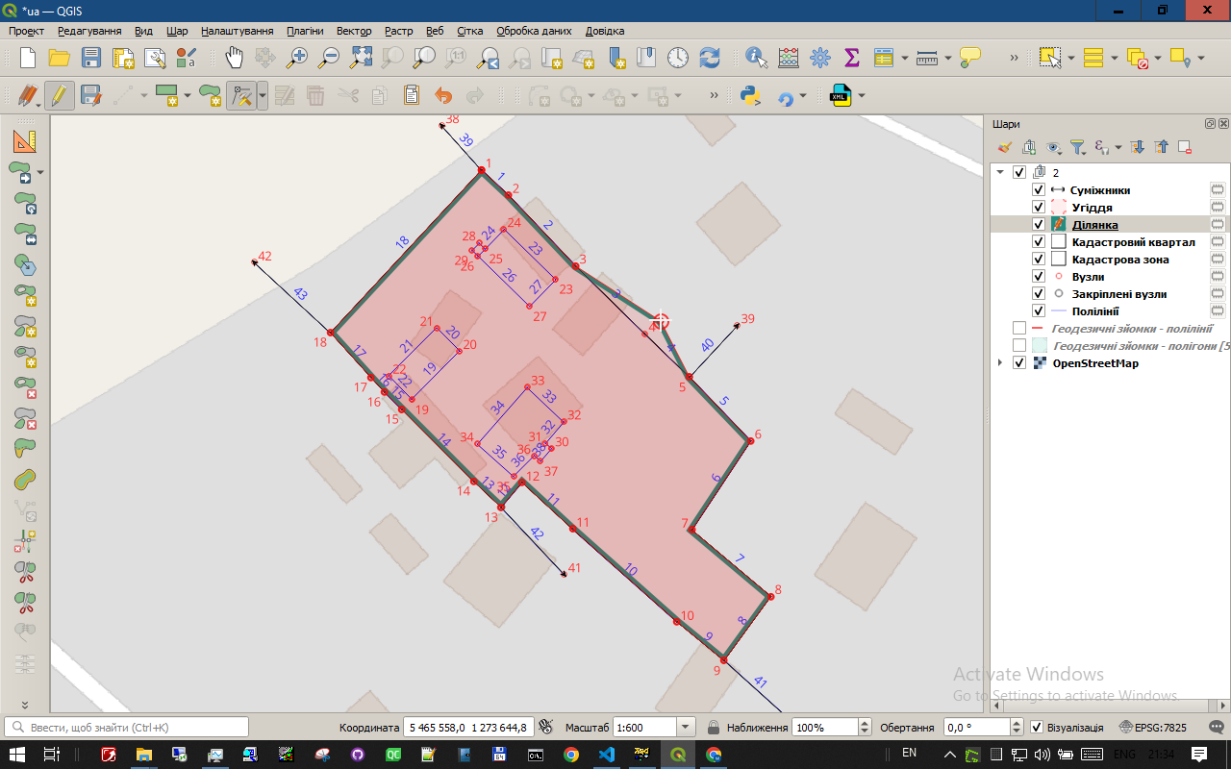Uncheck the Угіддя layer visibility
The width and height of the screenshot is (1231, 769).
tap(1038, 208)
